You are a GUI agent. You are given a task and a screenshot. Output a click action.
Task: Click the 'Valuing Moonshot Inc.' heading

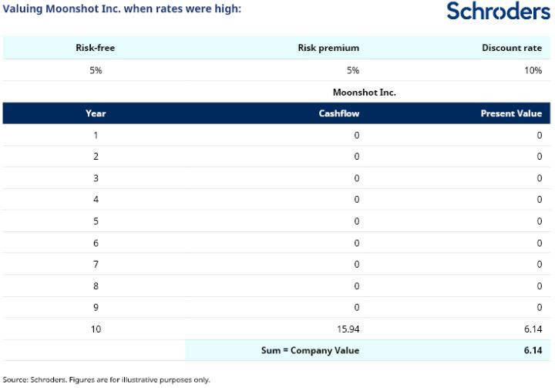pos(123,8)
